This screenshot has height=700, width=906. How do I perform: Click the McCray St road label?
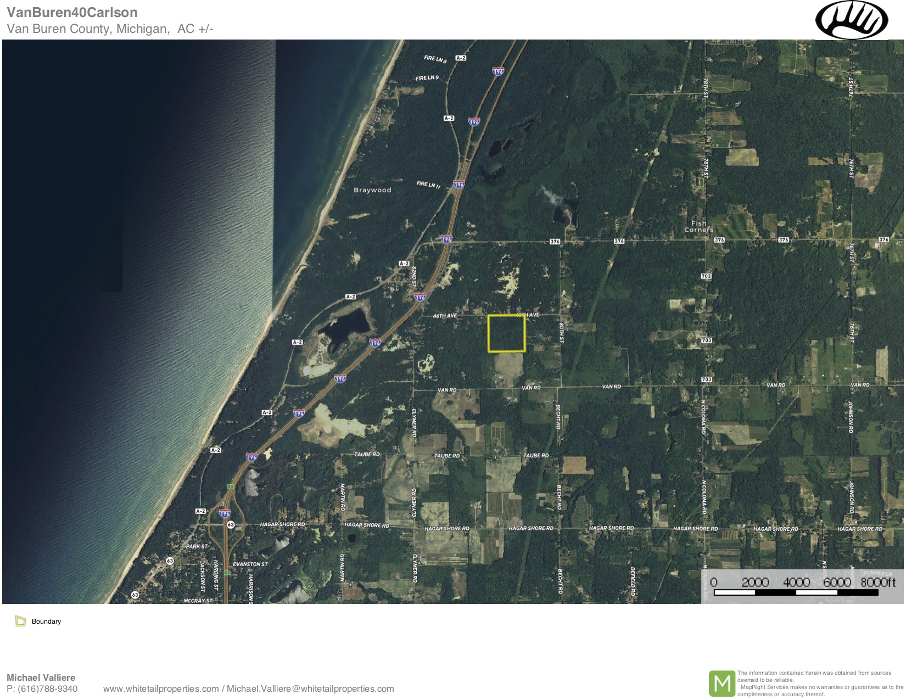(x=198, y=601)
